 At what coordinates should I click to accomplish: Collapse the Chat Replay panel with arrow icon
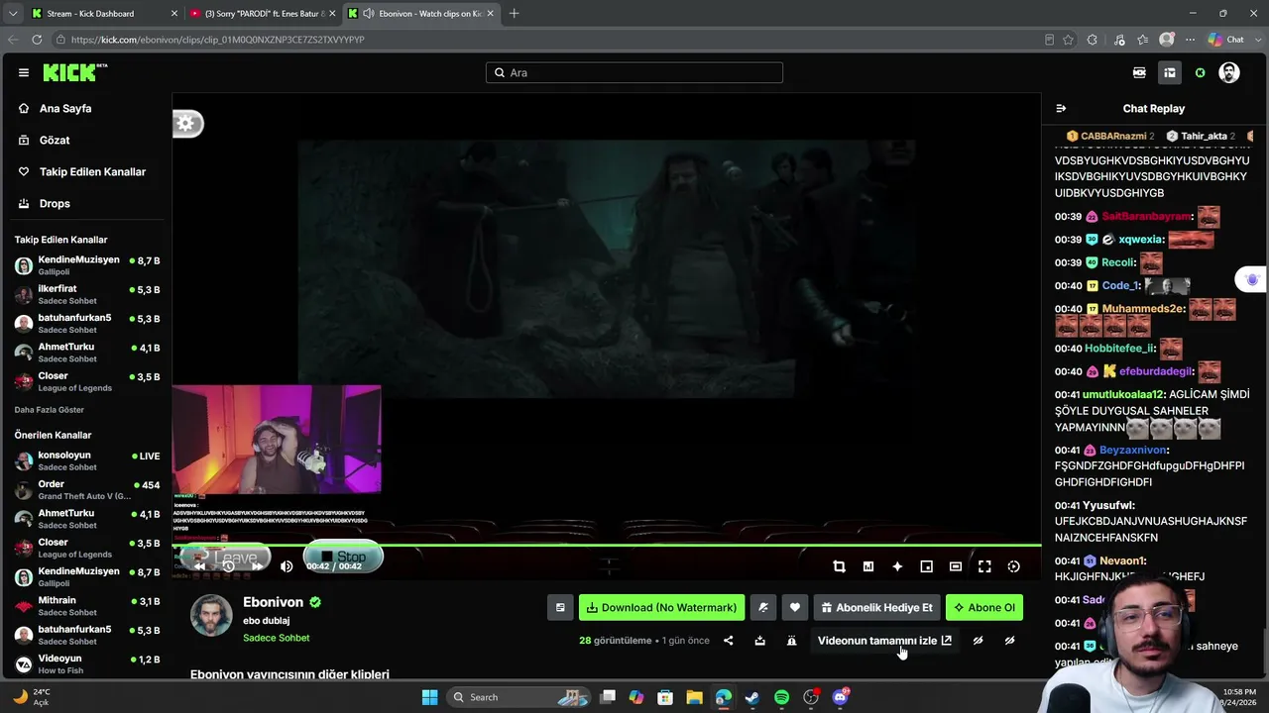click(x=1061, y=109)
